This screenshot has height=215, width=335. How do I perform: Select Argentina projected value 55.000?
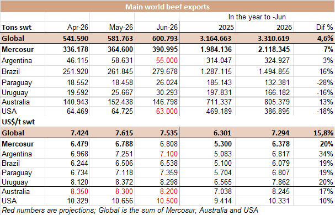(167, 61)
